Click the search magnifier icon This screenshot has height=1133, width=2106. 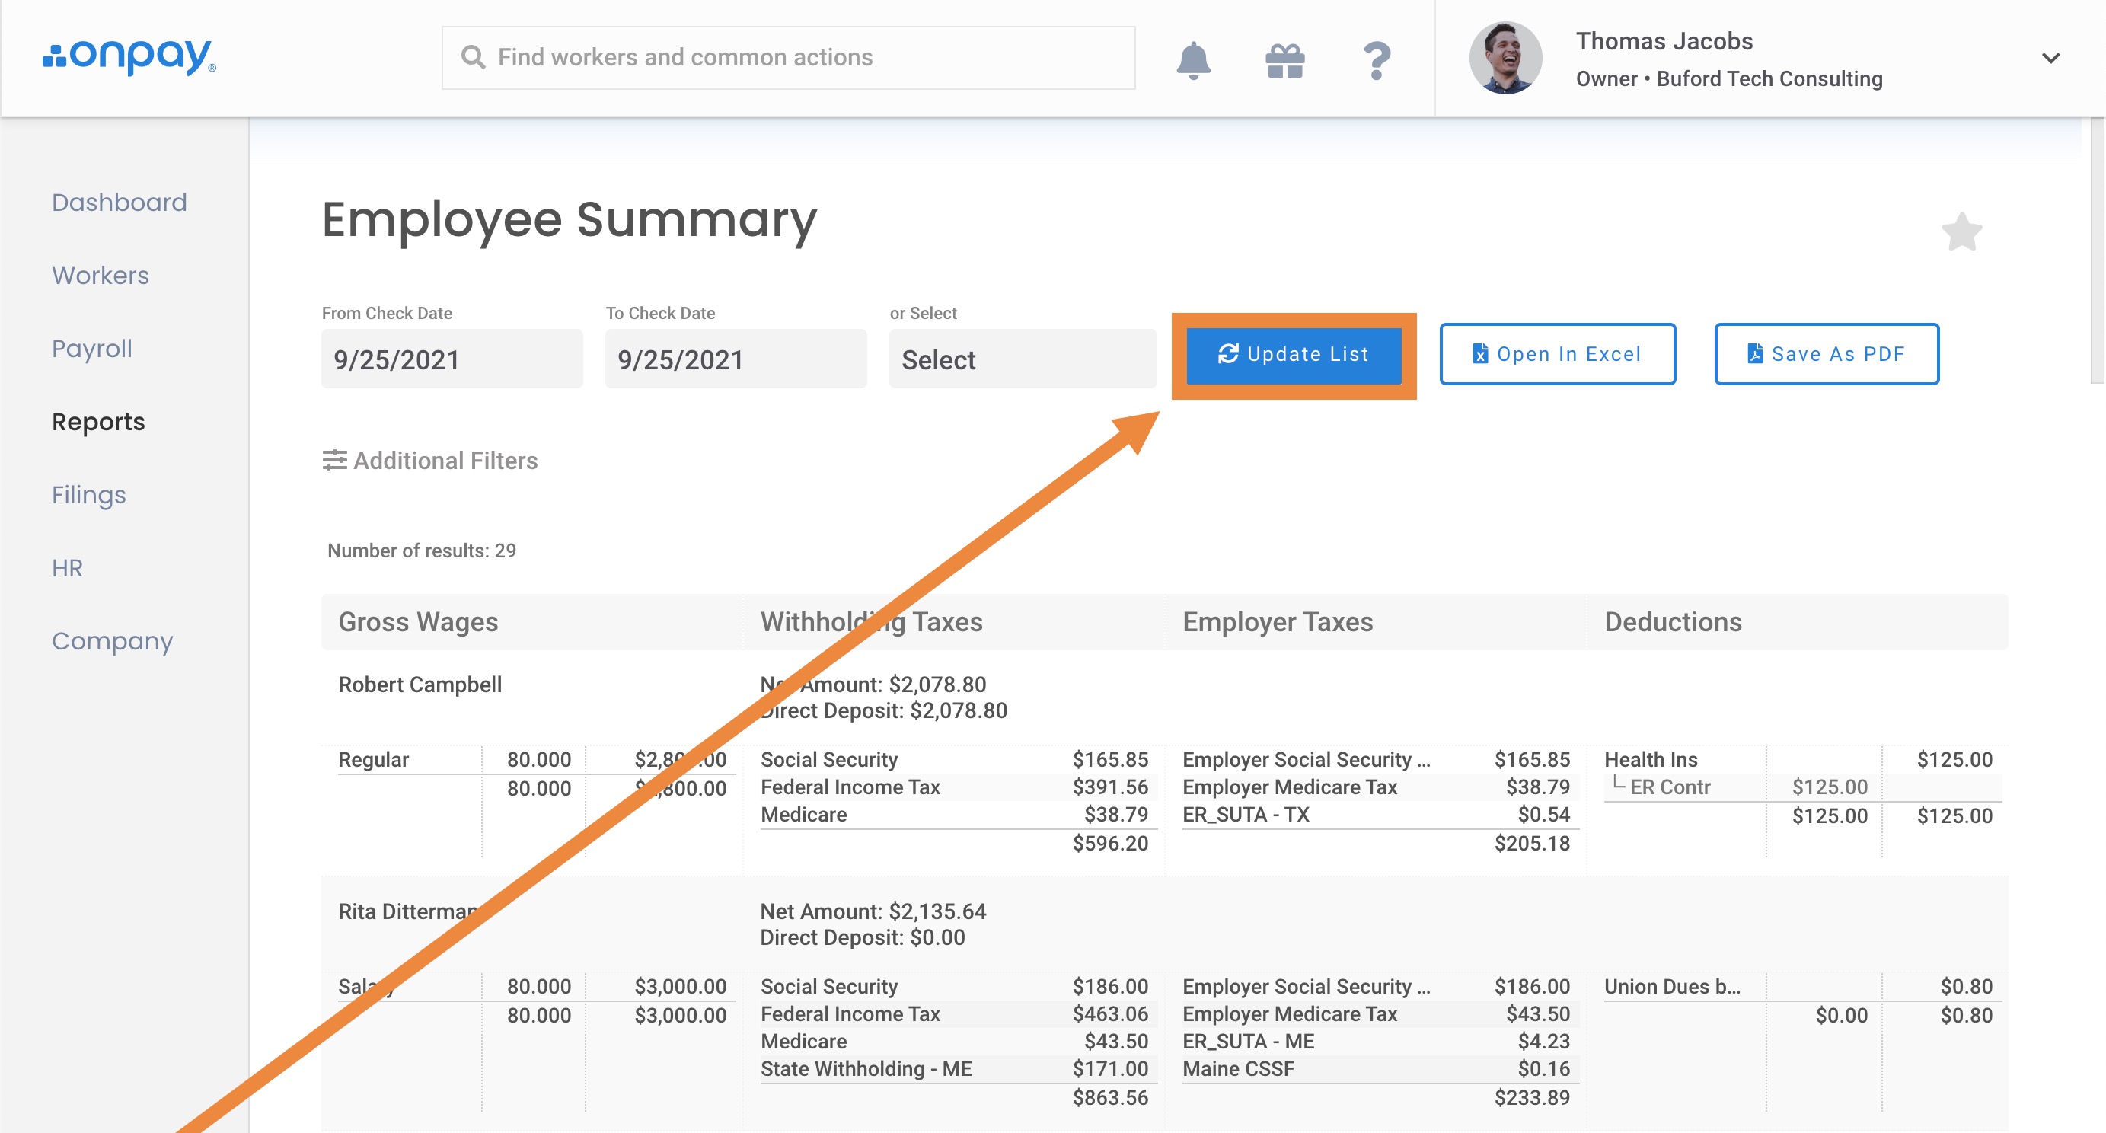pos(473,57)
